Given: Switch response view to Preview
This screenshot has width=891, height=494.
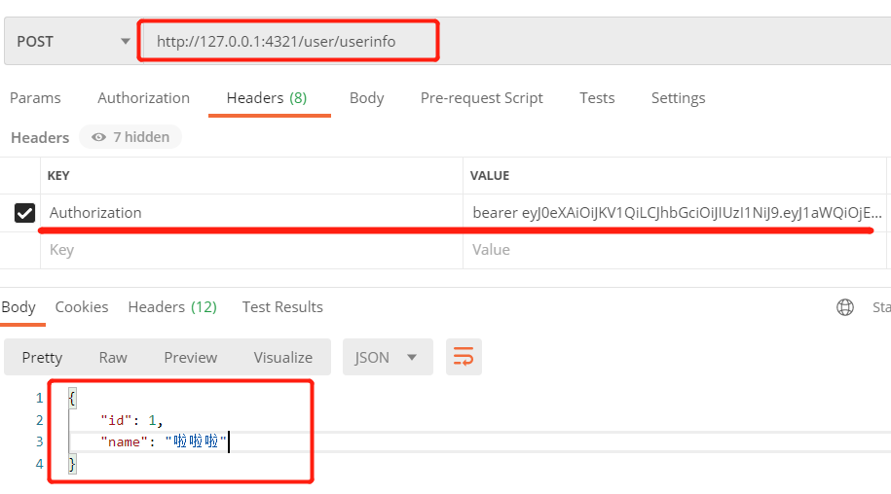Looking at the screenshot, I should pyautogui.click(x=190, y=357).
